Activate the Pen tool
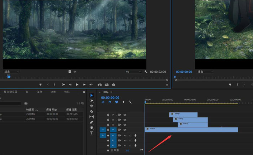The width and height of the screenshot is (253, 155). [x=92, y=122]
